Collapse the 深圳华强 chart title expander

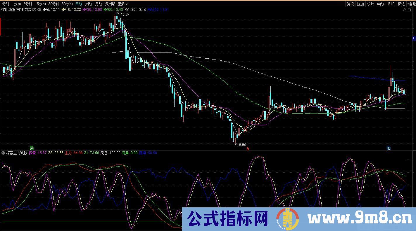click(39, 9)
